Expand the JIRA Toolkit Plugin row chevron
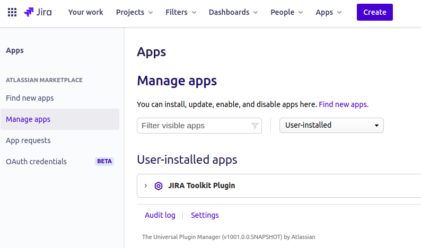Screen dimensions: 421x248 (146, 185)
